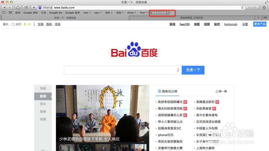The height and width of the screenshot is (151, 269).
Task: Open the 消息 link
Action: pyautogui.click(x=58, y=24)
